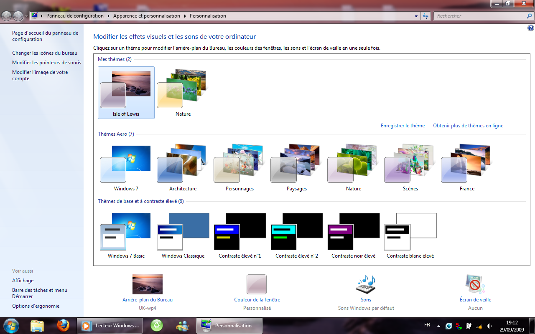This screenshot has width=535, height=334.
Task: Switch to Lecteur Windows Media taskbar button
Action: tap(110, 325)
